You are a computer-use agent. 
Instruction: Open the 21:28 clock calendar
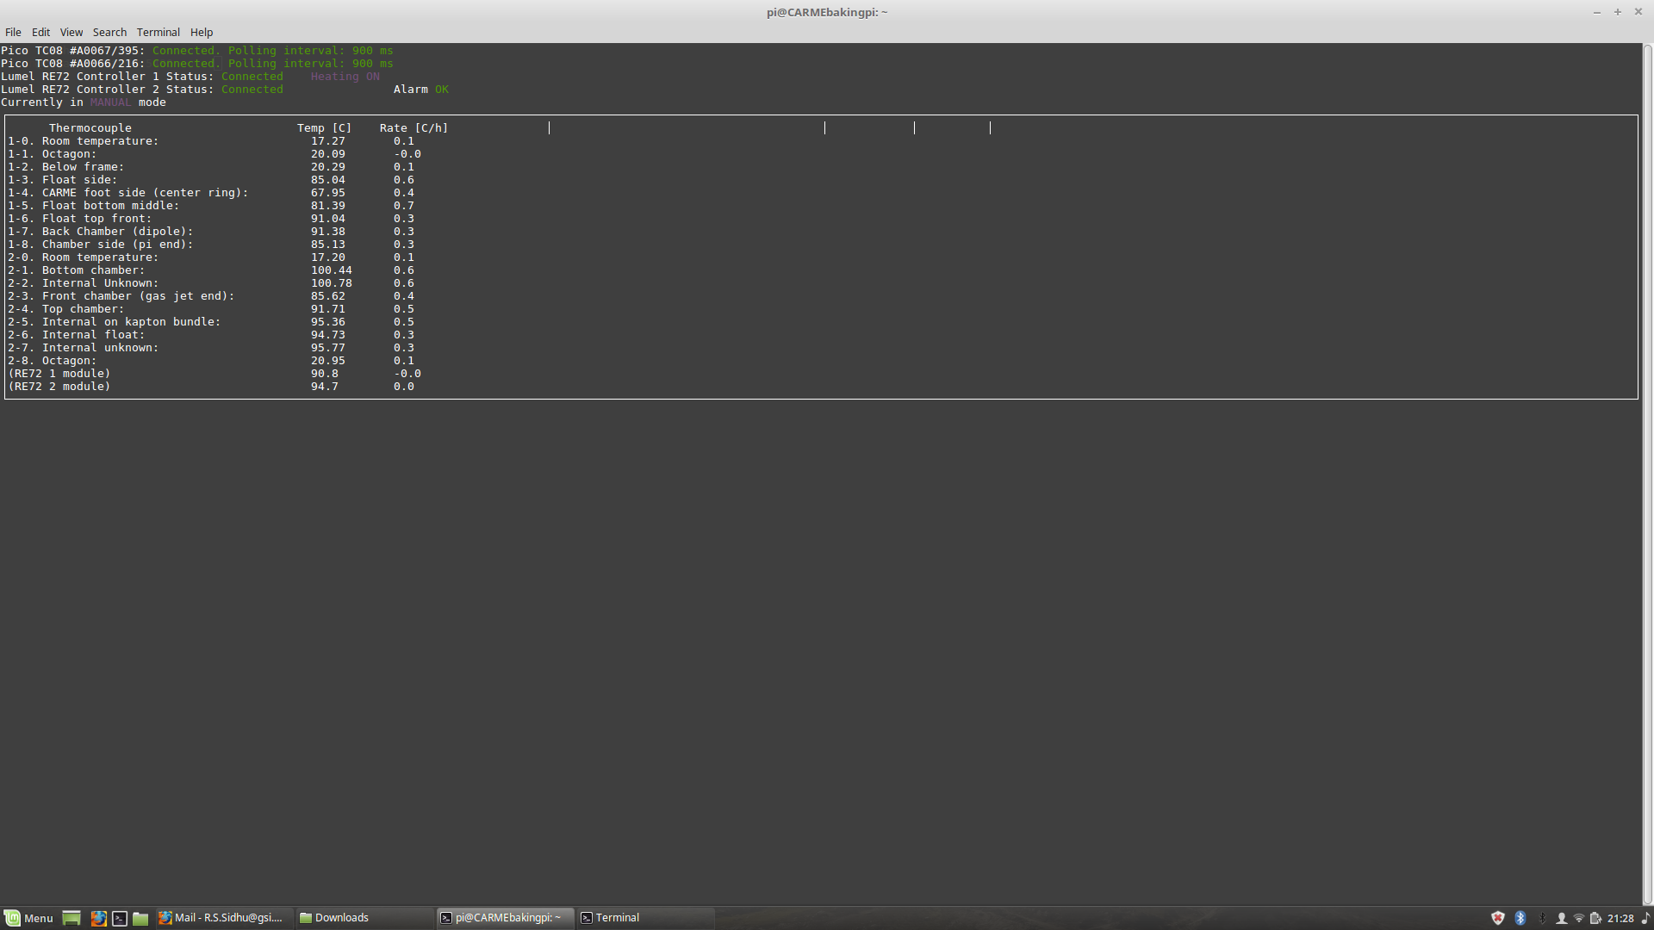1620,918
